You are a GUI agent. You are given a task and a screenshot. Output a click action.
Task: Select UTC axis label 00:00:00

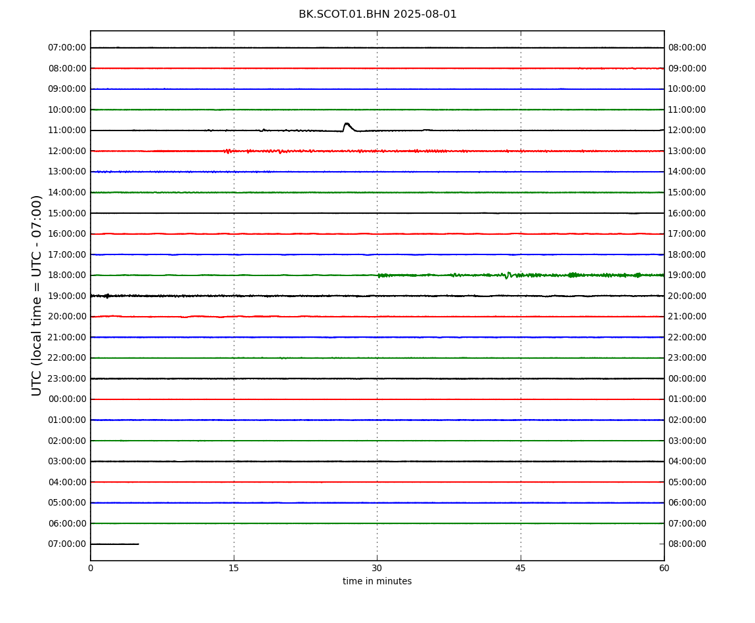tap(68, 399)
